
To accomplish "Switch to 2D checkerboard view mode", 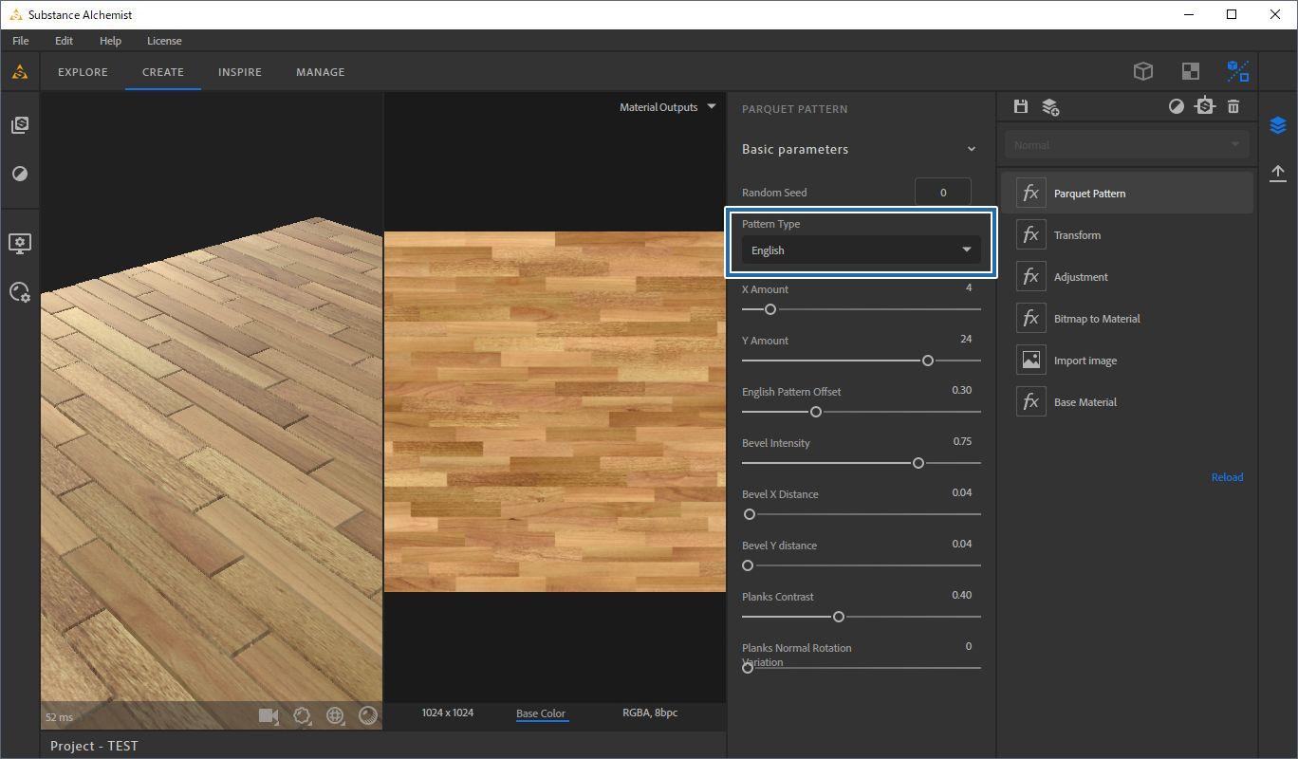I will point(1190,72).
